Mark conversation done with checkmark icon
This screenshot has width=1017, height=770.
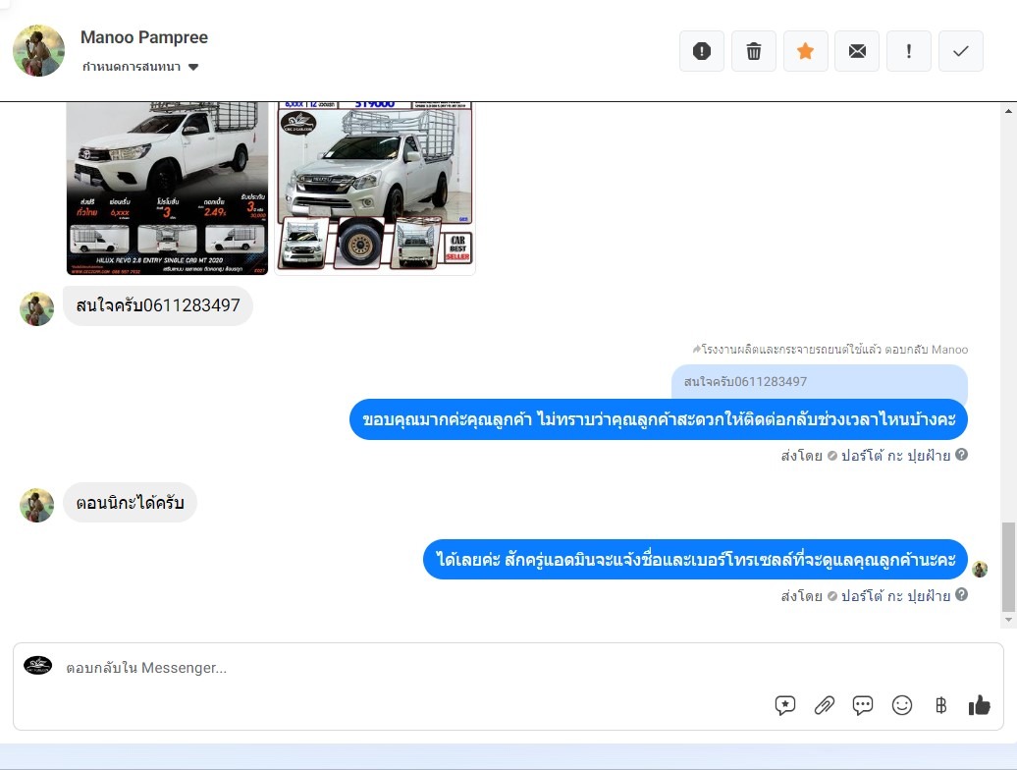pyautogui.click(x=961, y=51)
